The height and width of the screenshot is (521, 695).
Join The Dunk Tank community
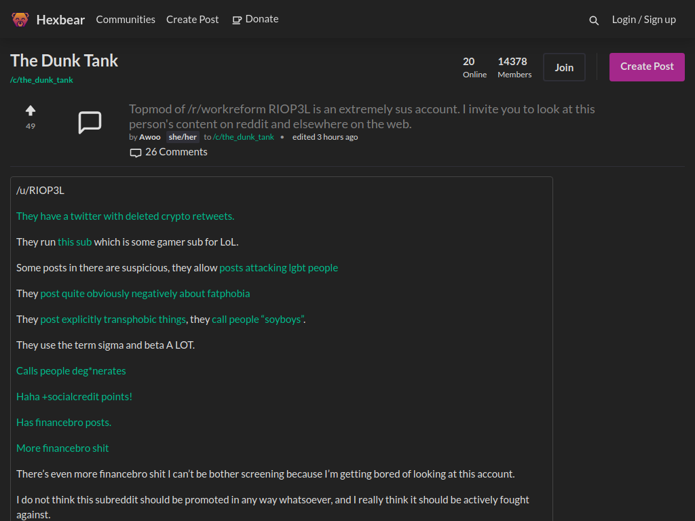pos(564,67)
